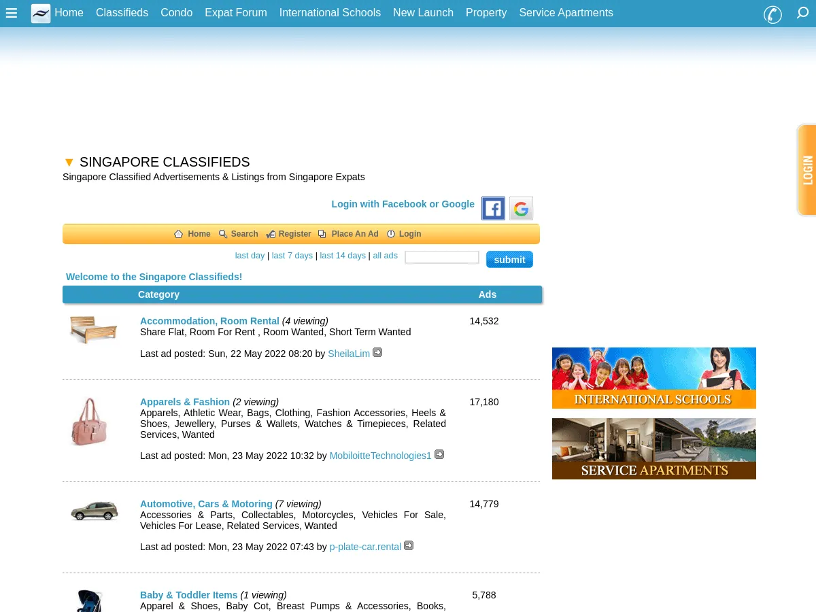816x612 pixels.
Task: Login with the Facebook icon
Action: (493, 209)
